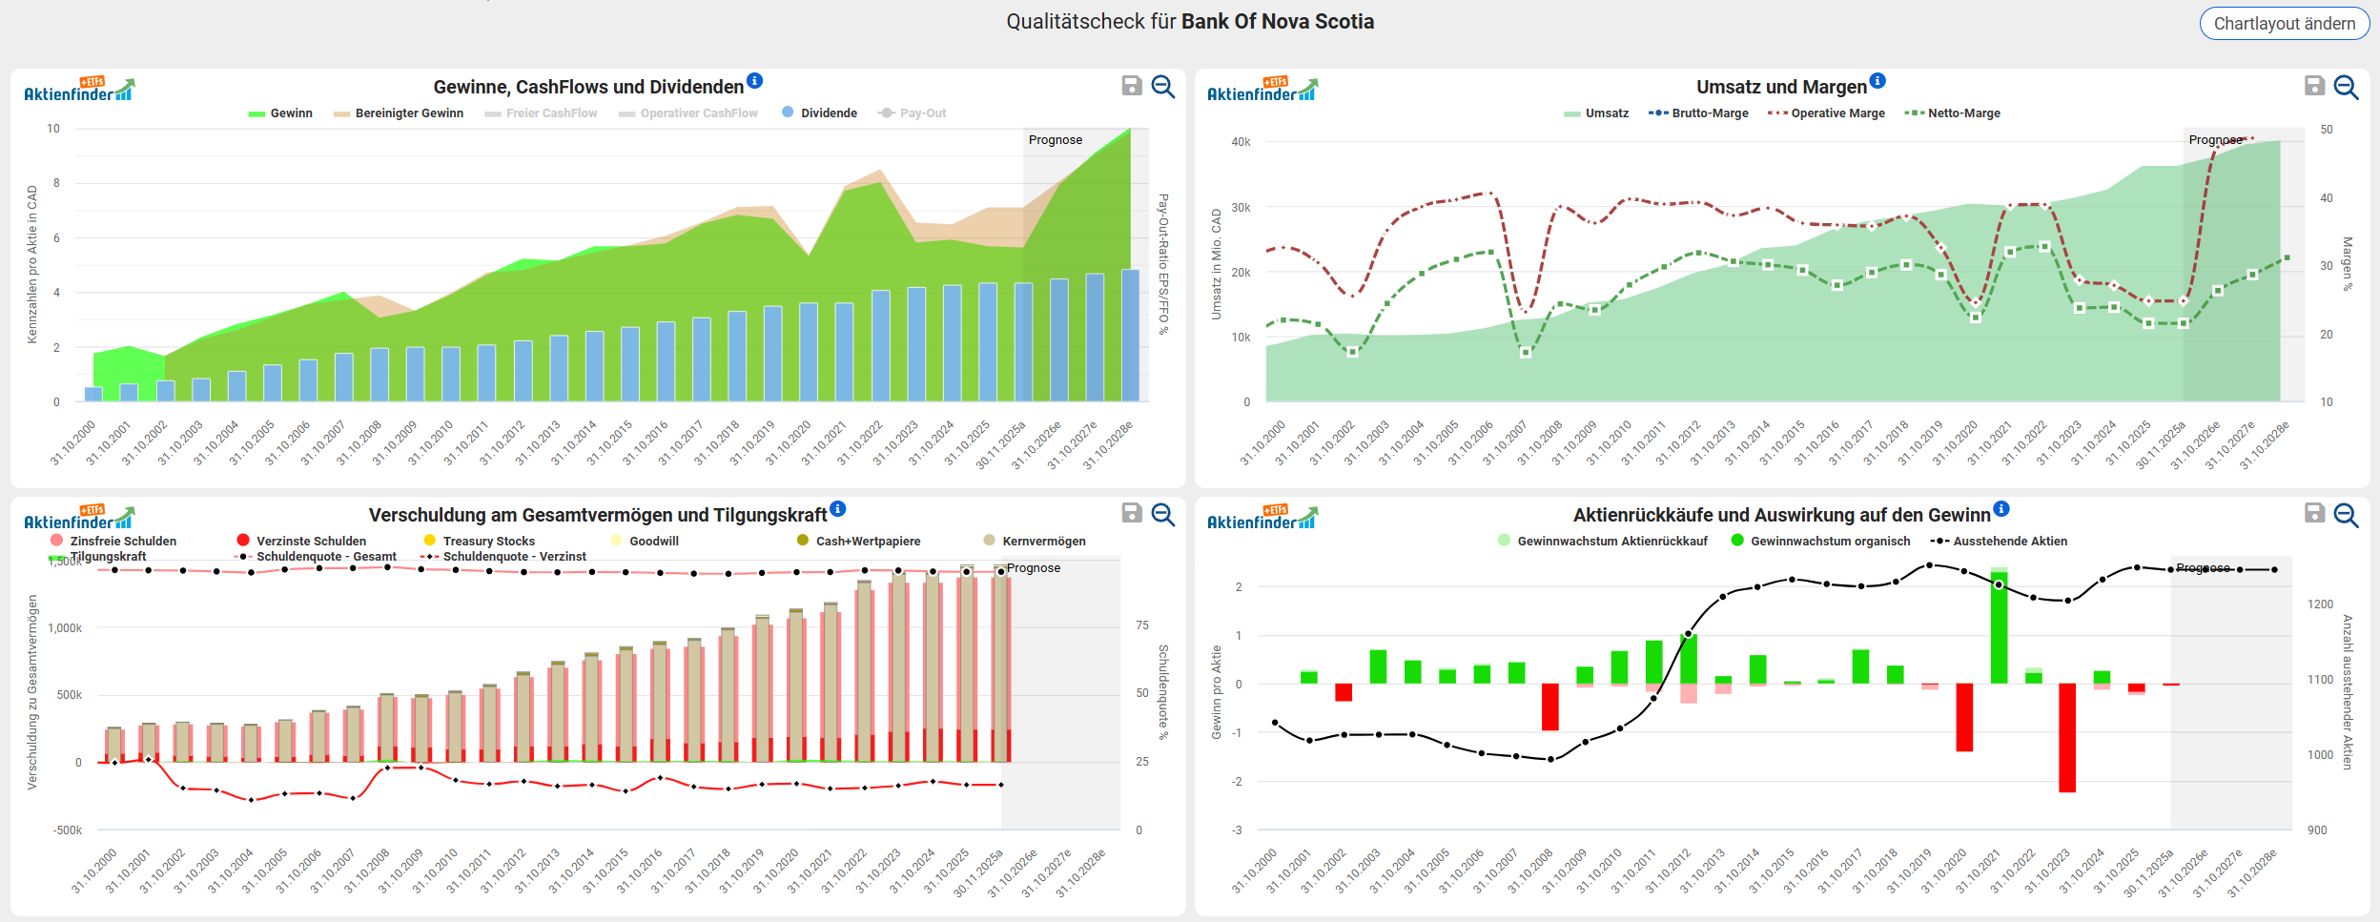Zoom out the Gewinne, CashFlows chart
2380x922 pixels.
tap(1163, 87)
